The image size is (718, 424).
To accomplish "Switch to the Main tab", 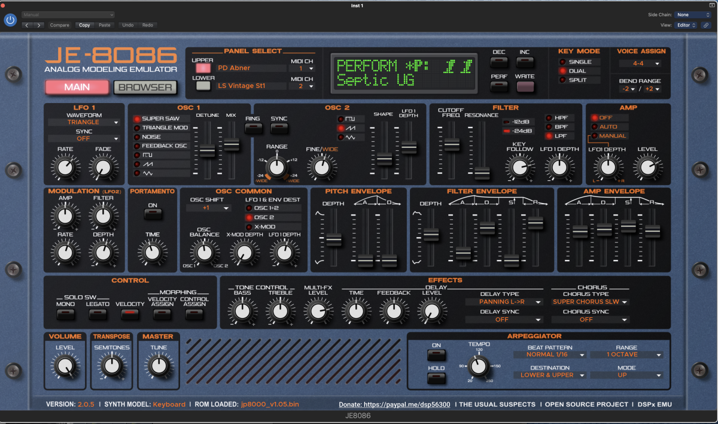I will [x=77, y=87].
